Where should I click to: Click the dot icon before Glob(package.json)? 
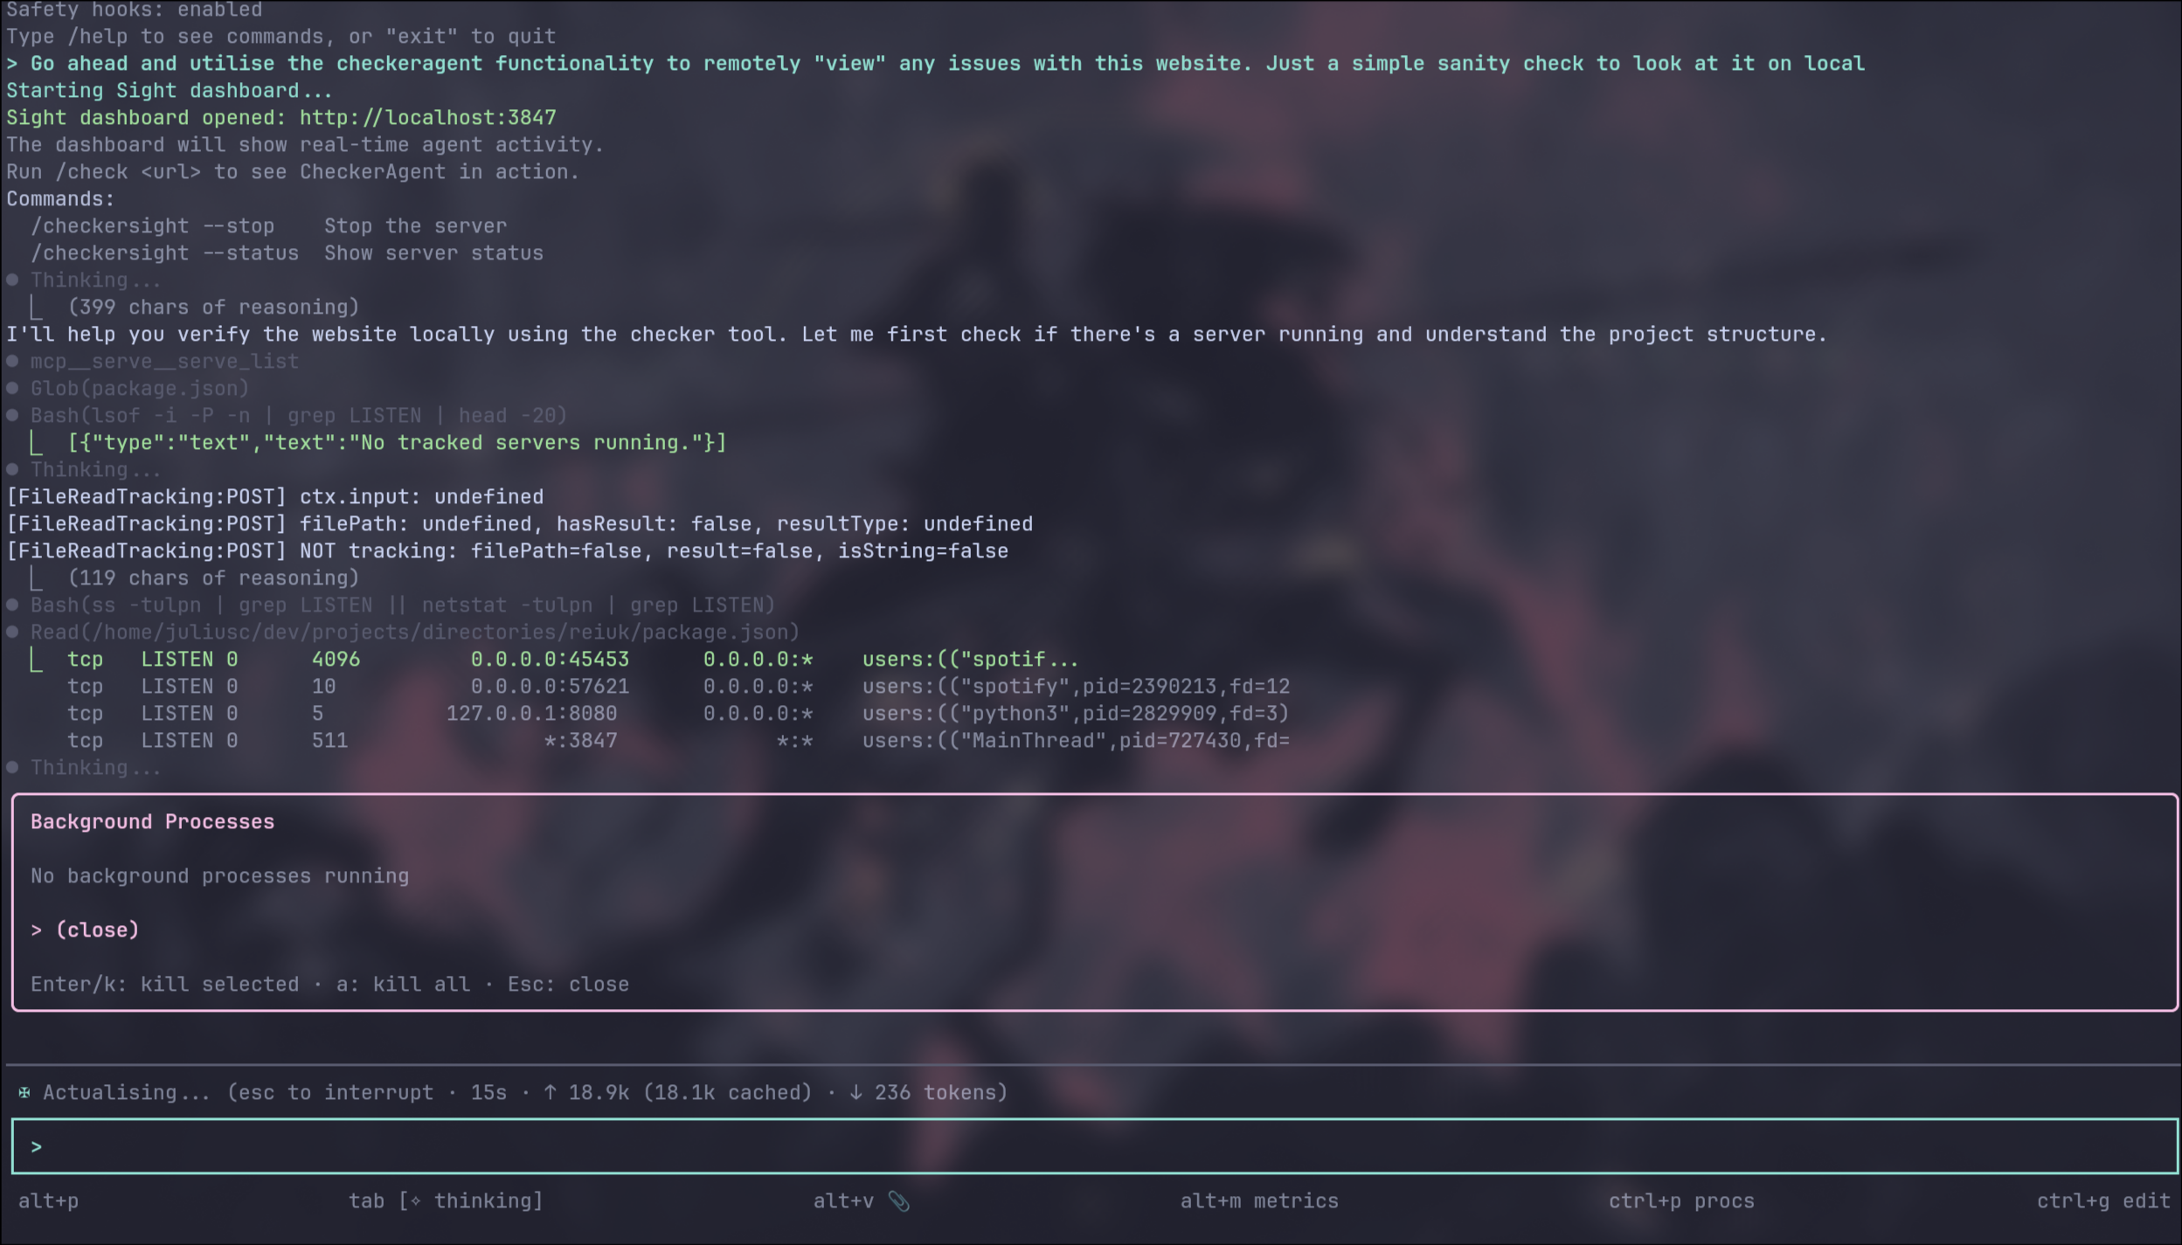[x=12, y=388]
